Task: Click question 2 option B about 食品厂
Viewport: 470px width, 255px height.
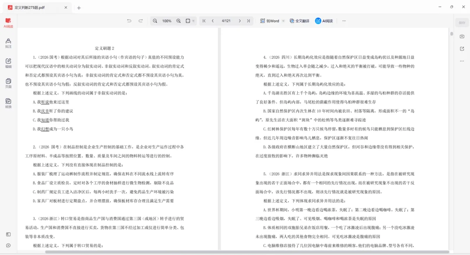Action: [103, 183]
